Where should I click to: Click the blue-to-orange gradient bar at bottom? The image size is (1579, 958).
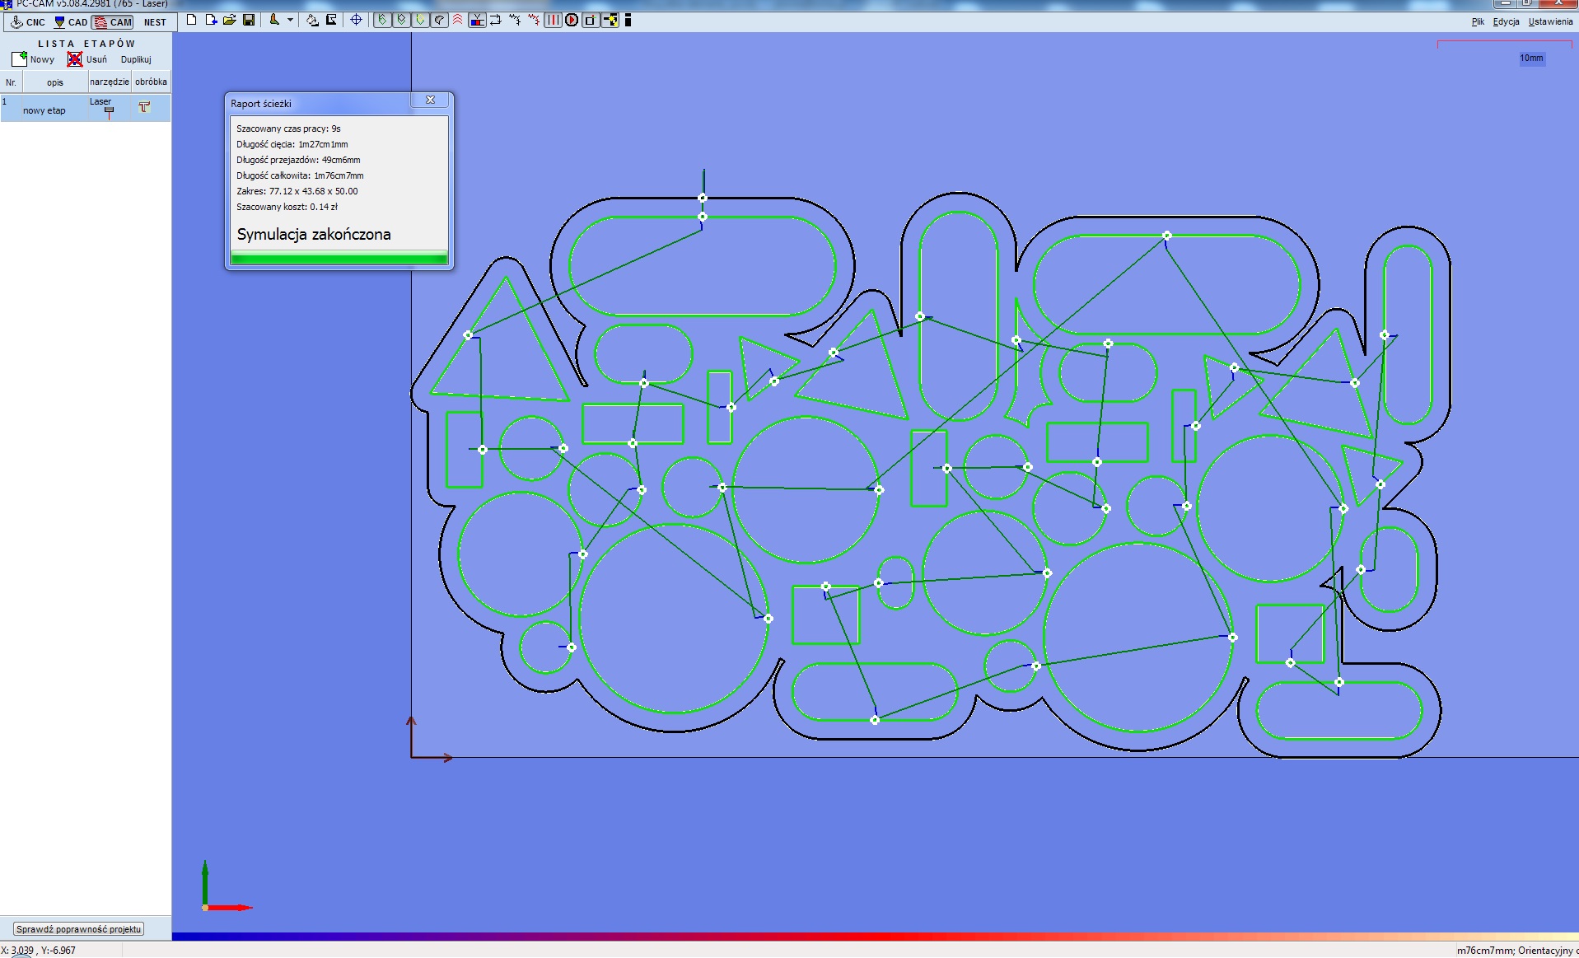coord(875,937)
